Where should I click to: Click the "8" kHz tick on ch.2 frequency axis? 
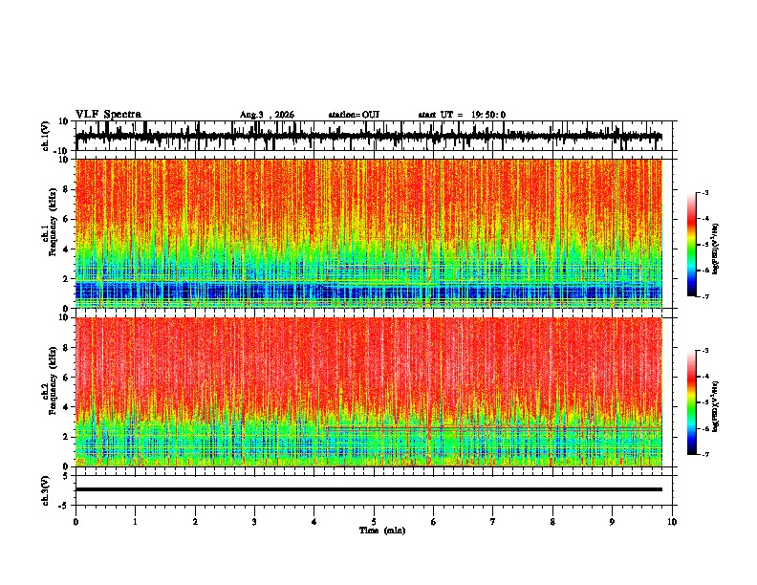pos(67,348)
